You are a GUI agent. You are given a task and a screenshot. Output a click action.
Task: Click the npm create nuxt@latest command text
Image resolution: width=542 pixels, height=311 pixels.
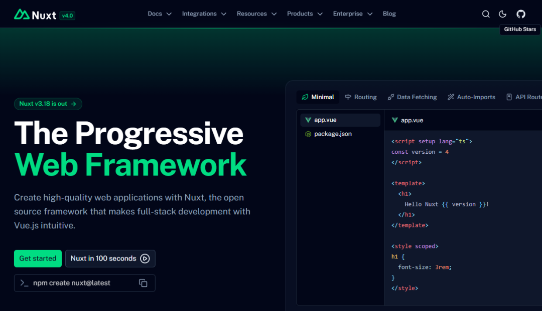[x=72, y=283]
